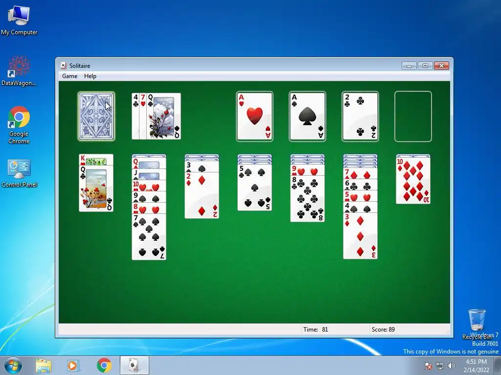501x375 pixels.
Task: Open Chrome from the taskbar
Action: (x=104, y=365)
